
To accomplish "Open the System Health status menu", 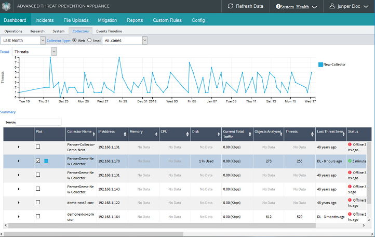I will tap(299, 7).
